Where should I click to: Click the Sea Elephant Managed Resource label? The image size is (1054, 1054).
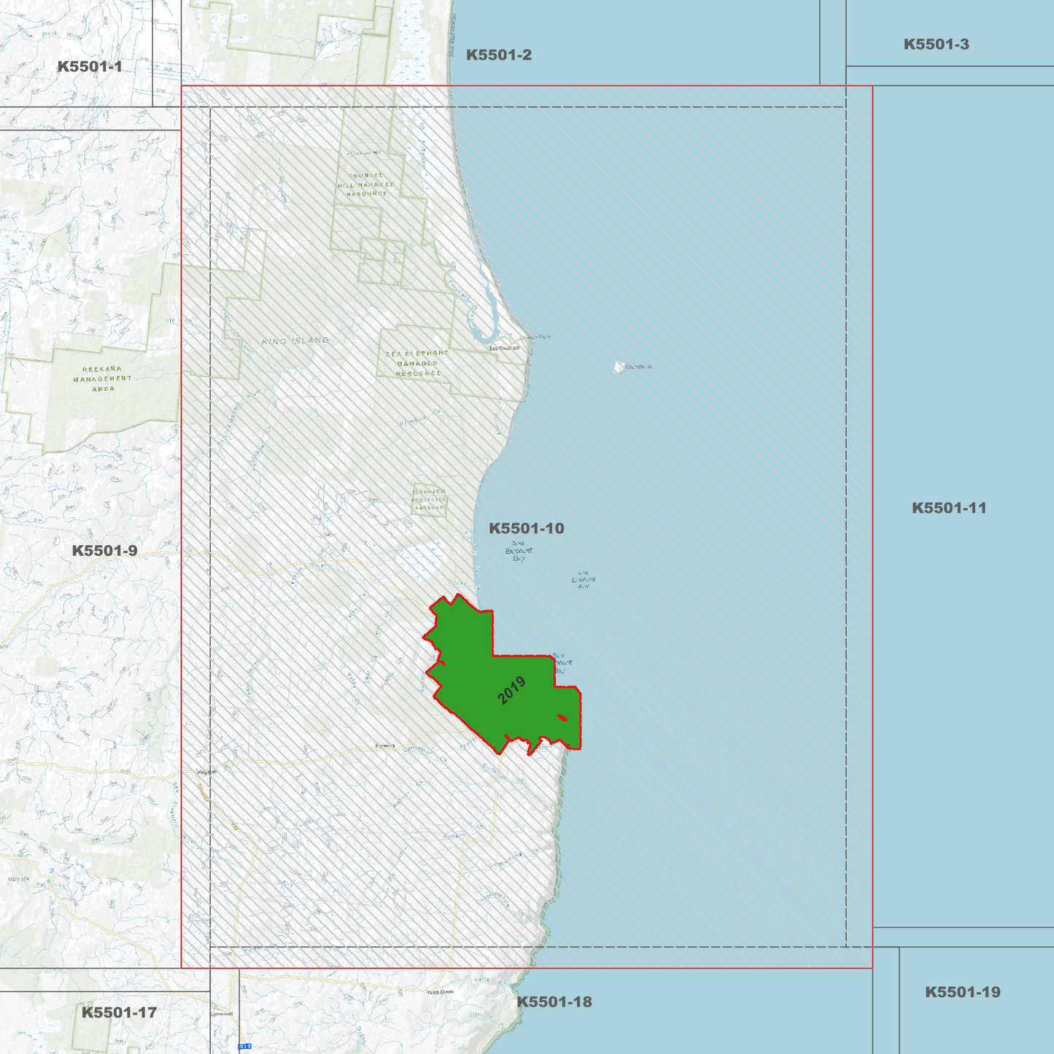click(x=418, y=363)
